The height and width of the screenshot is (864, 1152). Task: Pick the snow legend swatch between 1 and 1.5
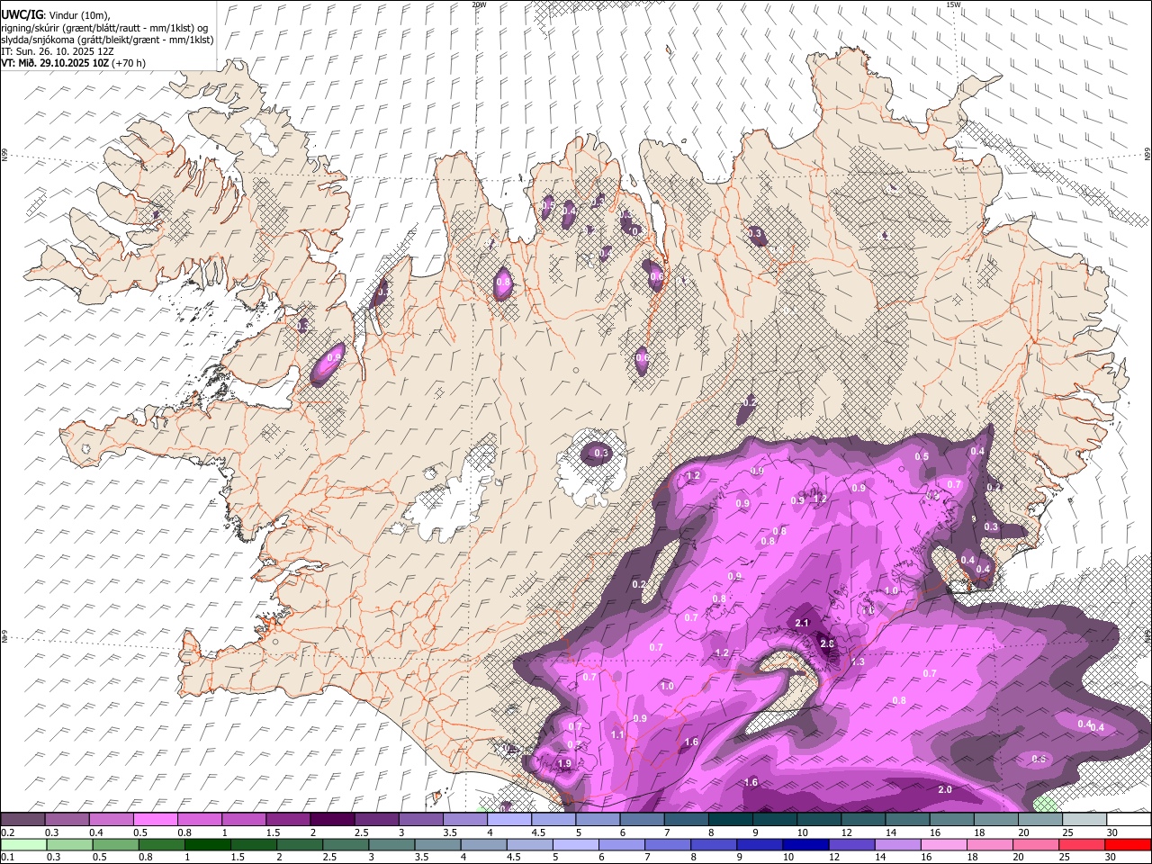click(x=244, y=820)
